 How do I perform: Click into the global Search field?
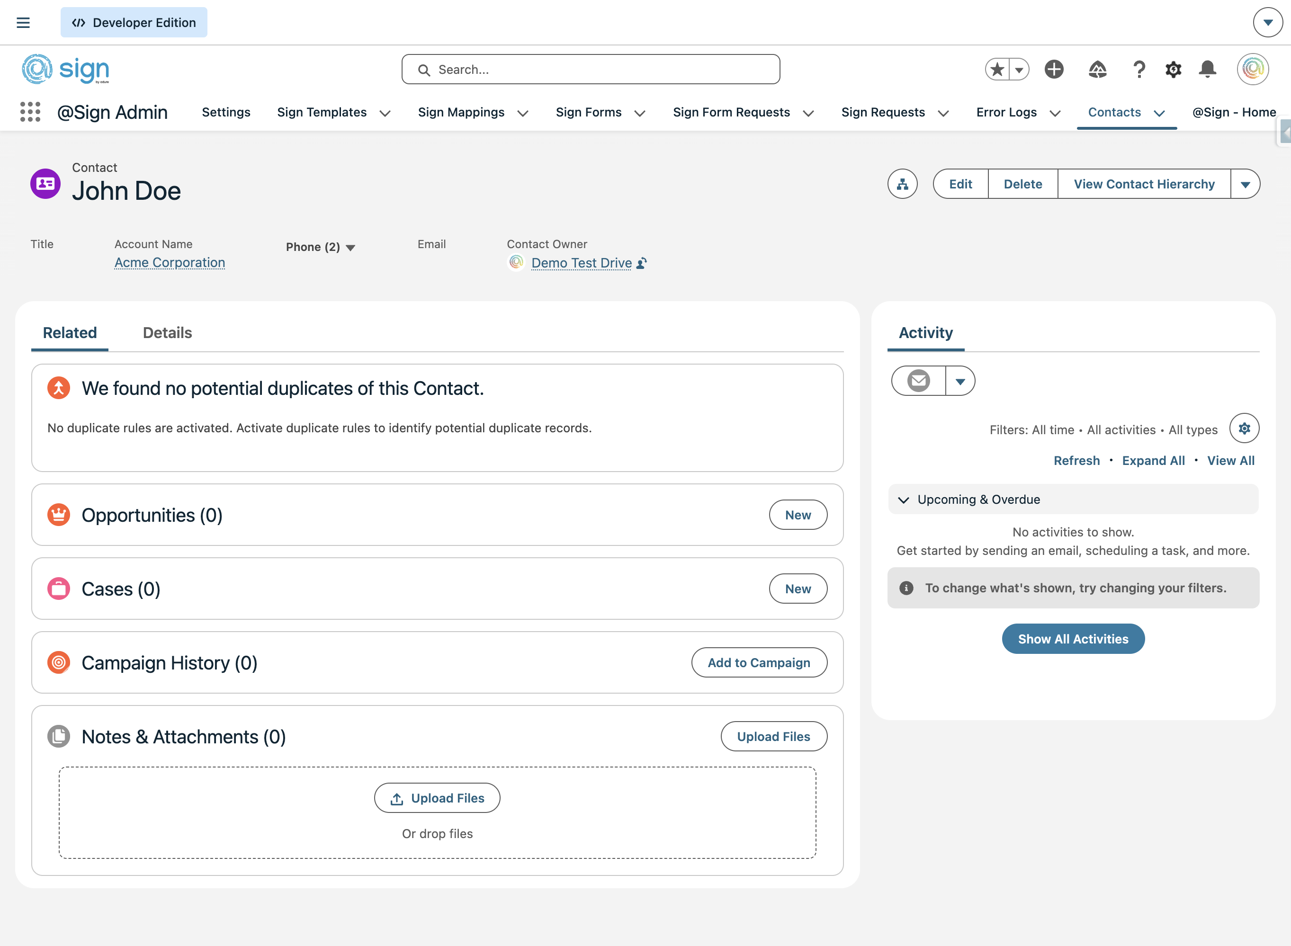click(591, 69)
